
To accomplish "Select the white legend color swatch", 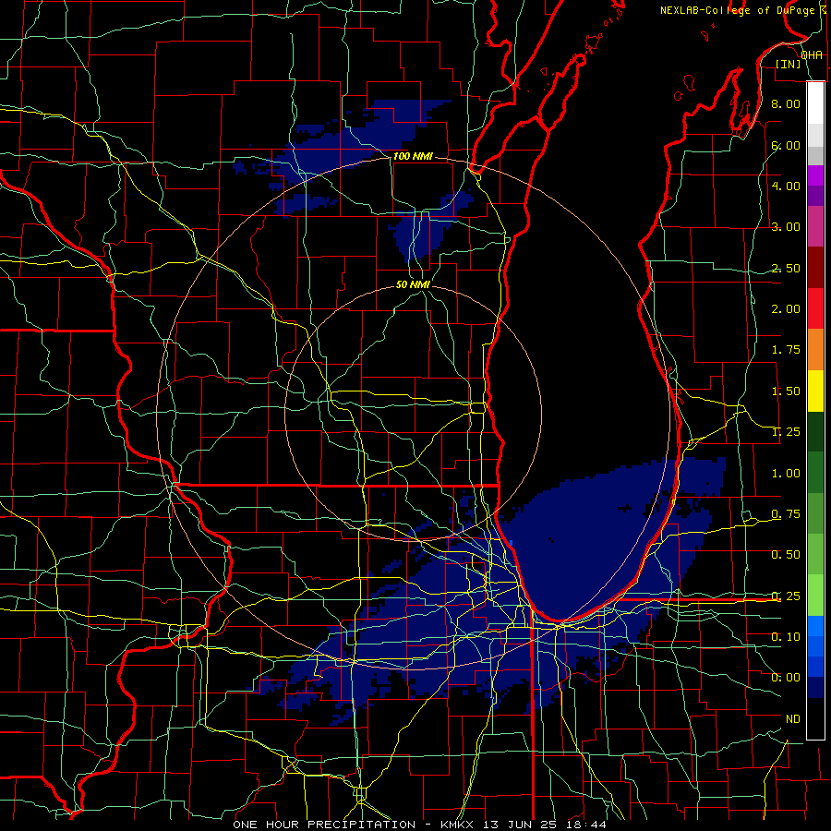I will [815, 102].
